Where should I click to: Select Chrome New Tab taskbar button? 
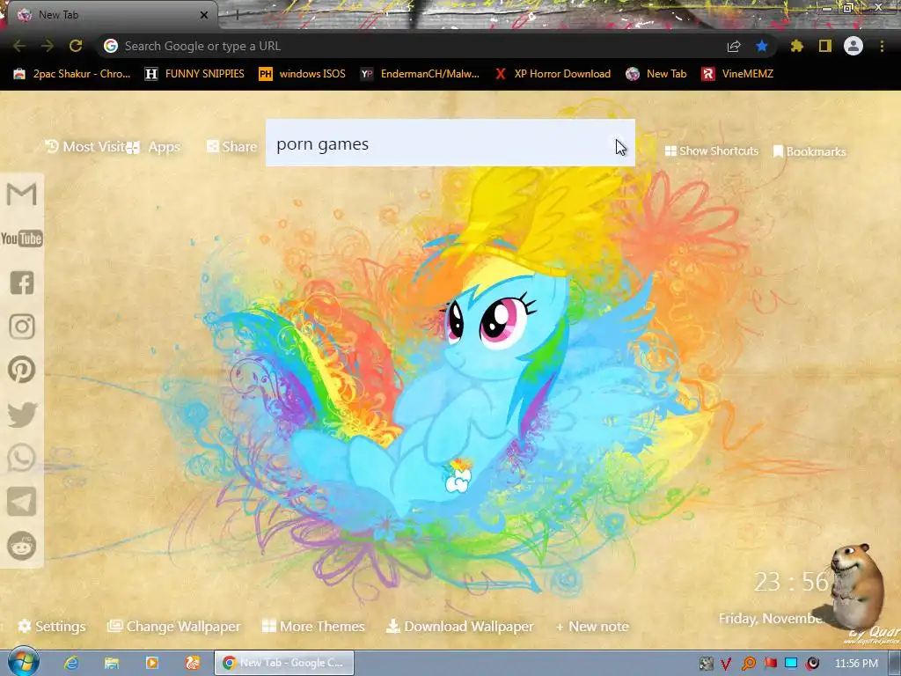tap(284, 663)
